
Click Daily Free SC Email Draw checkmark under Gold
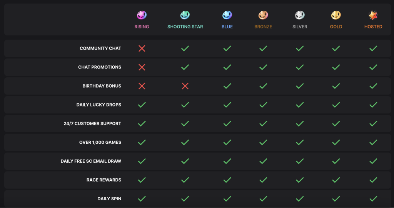point(336,161)
